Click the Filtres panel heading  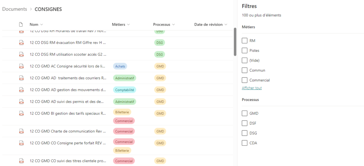pos(249,6)
